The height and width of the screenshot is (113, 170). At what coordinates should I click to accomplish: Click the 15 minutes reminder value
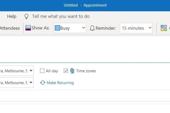133,28
